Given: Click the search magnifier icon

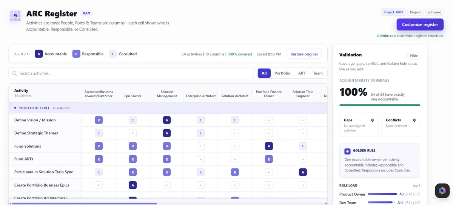Looking at the screenshot, I should click(x=15, y=73).
